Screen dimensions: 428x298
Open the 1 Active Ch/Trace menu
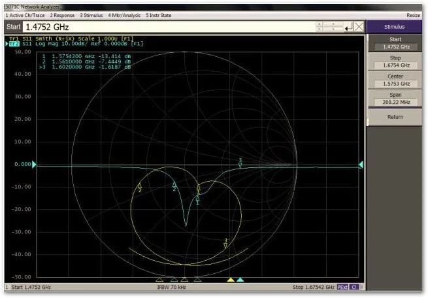(25, 15)
